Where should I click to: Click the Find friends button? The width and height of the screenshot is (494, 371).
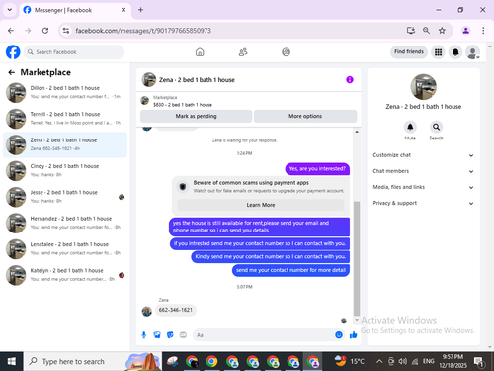coord(409,51)
